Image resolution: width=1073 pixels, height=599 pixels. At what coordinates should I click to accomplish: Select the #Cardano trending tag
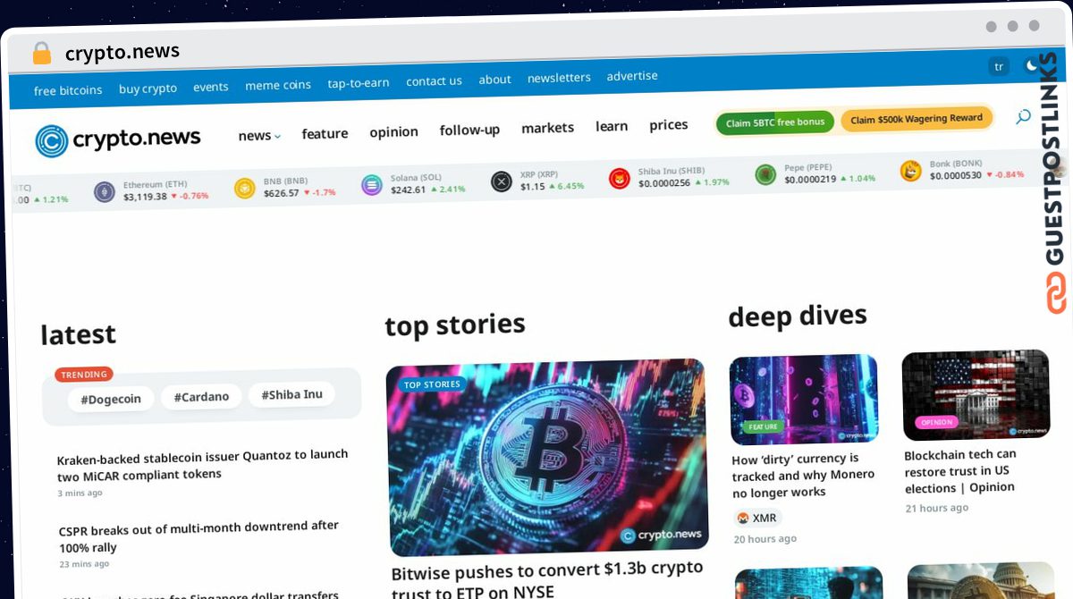point(201,397)
